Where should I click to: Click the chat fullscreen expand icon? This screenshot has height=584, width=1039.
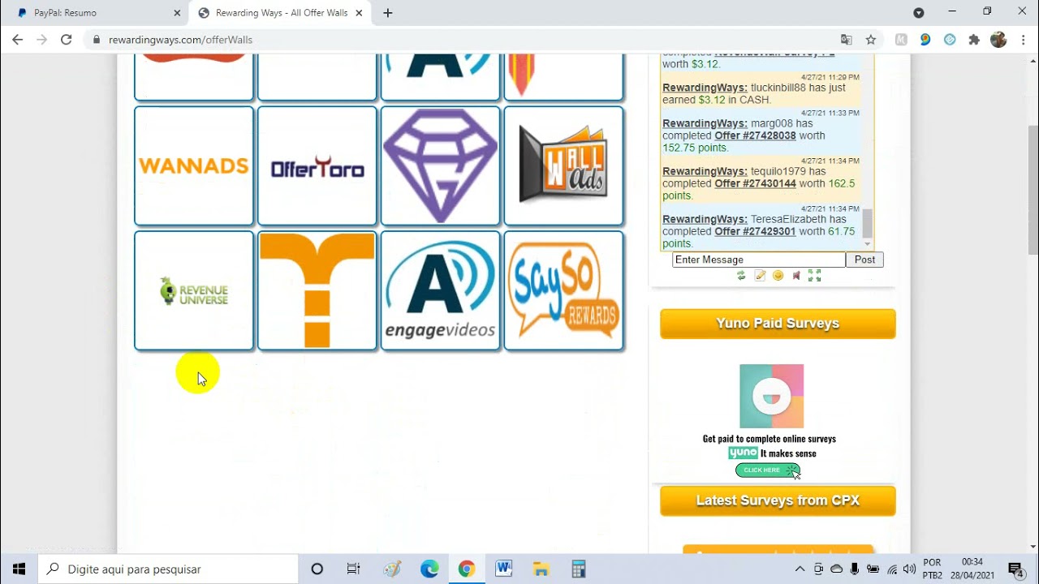(814, 276)
